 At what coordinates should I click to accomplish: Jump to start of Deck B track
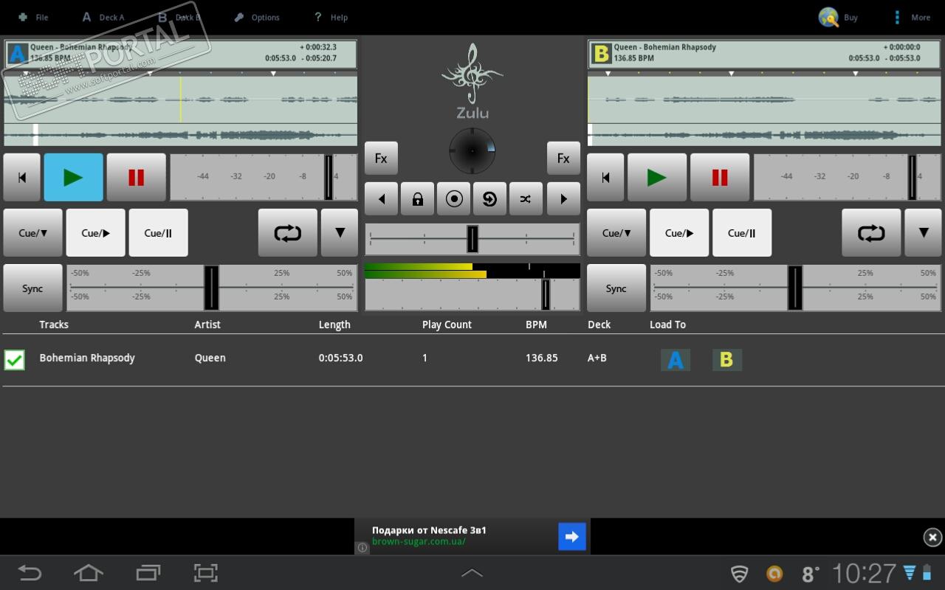click(605, 178)
